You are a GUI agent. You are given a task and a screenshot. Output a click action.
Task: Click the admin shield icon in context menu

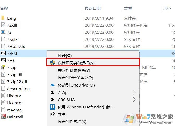point(52,63)
